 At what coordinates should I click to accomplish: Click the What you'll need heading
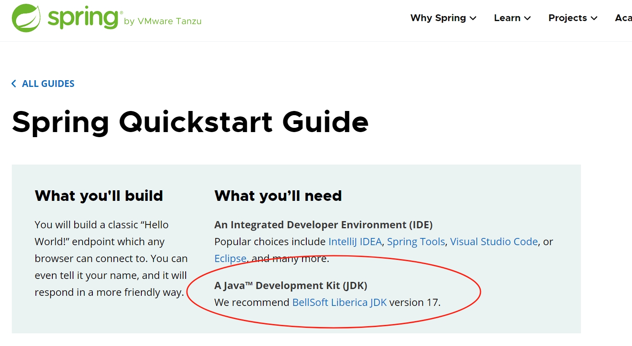pyautogui.click(x=278, y=195)
